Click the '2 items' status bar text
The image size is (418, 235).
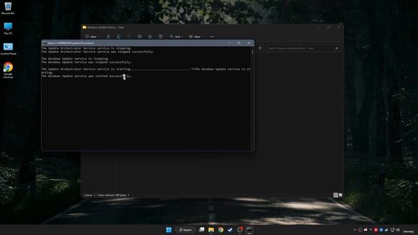coord(88,195)
